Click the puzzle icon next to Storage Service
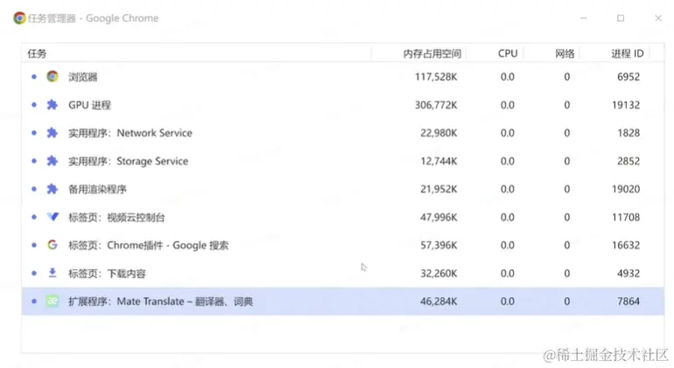The image size is (674, 368). click(53, 161)
